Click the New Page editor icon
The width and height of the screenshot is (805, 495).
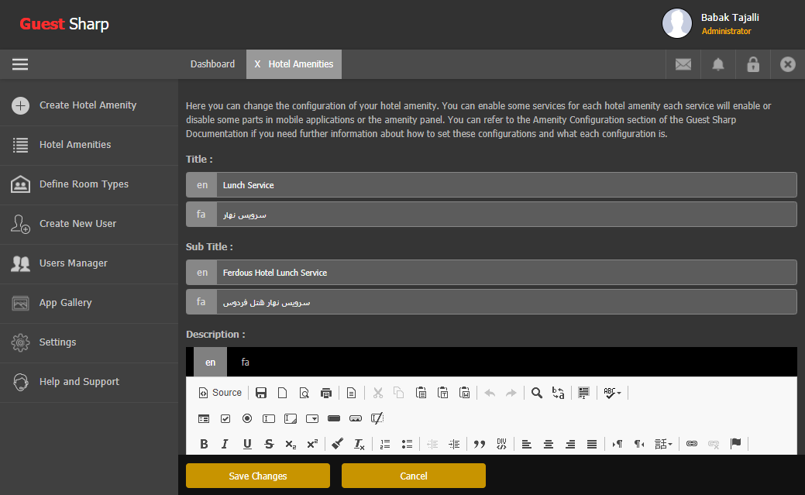coord(282,393)
